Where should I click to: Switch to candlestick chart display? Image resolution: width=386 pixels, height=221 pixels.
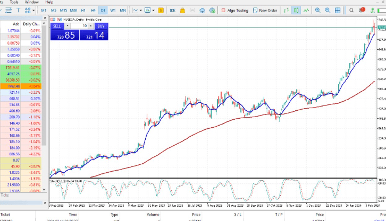(x=296, y=10)
